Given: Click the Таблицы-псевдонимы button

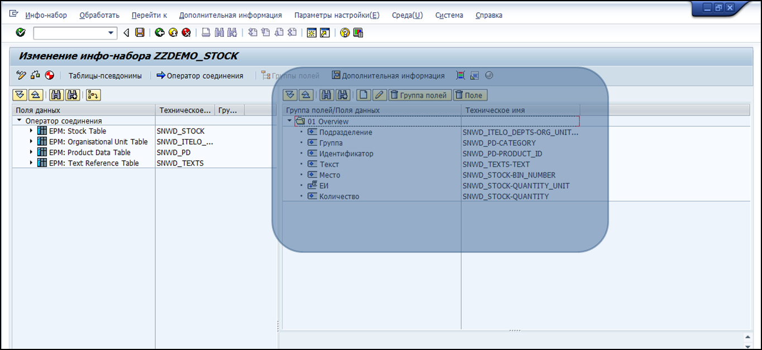Looking at the screenshot, I should click(105, 75).
